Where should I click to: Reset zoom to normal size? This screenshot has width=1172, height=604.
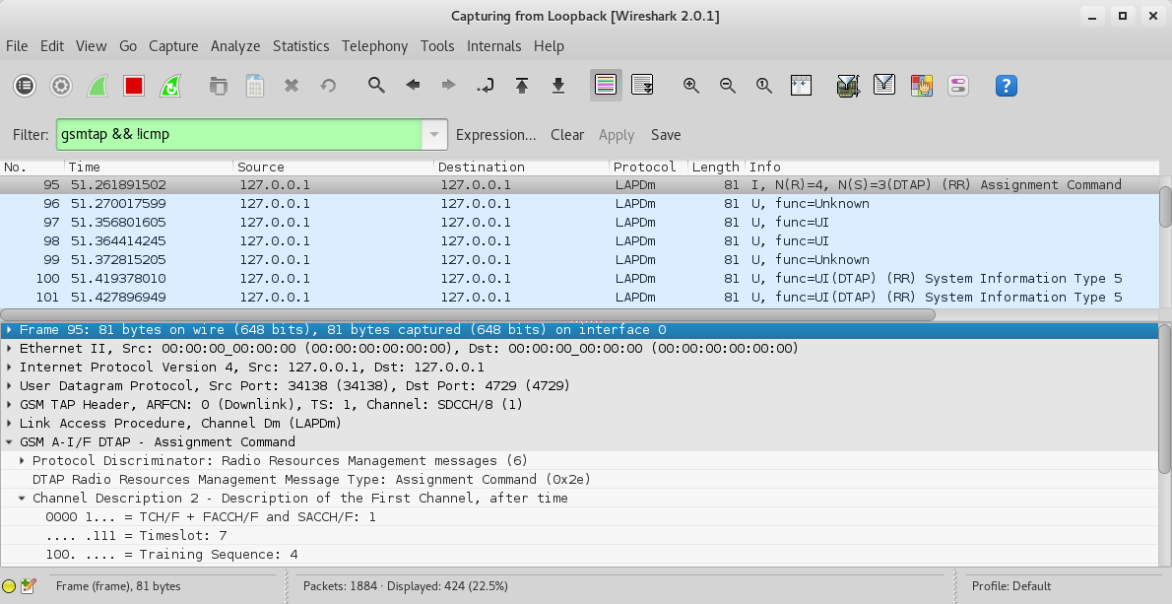coord(764,85)
